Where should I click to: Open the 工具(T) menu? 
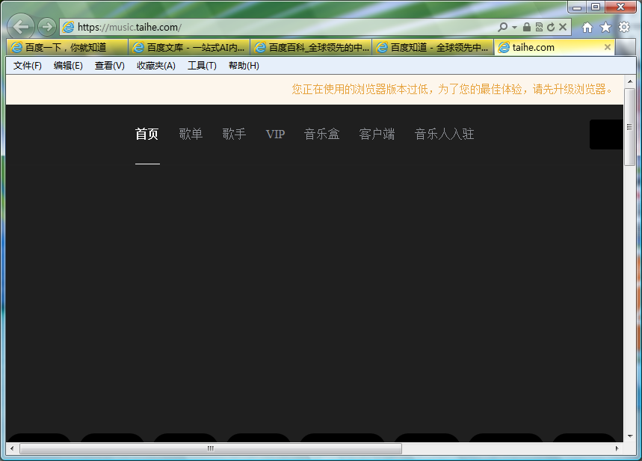click(x=202, y=66)
